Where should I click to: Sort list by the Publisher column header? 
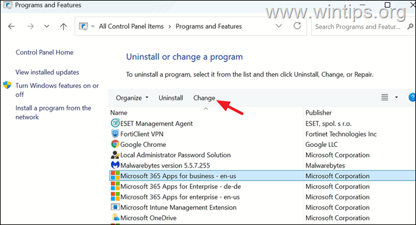(318, 113)
